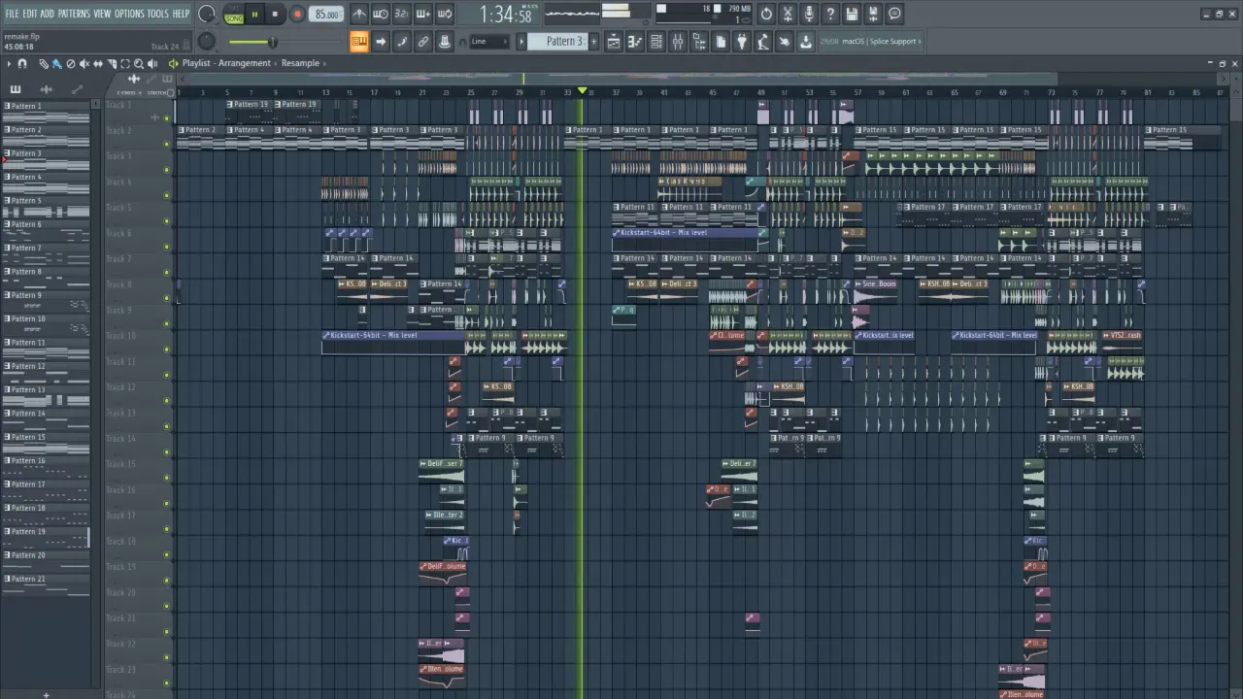Select the playlist zoom magnifier tool

click(139, 63)
